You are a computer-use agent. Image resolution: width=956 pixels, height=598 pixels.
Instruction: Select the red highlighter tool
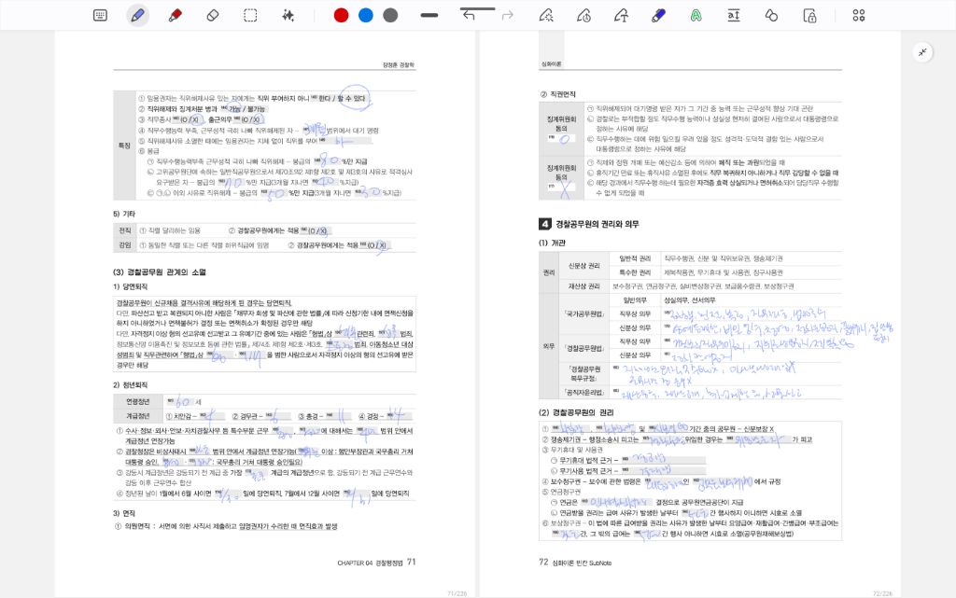175,15
